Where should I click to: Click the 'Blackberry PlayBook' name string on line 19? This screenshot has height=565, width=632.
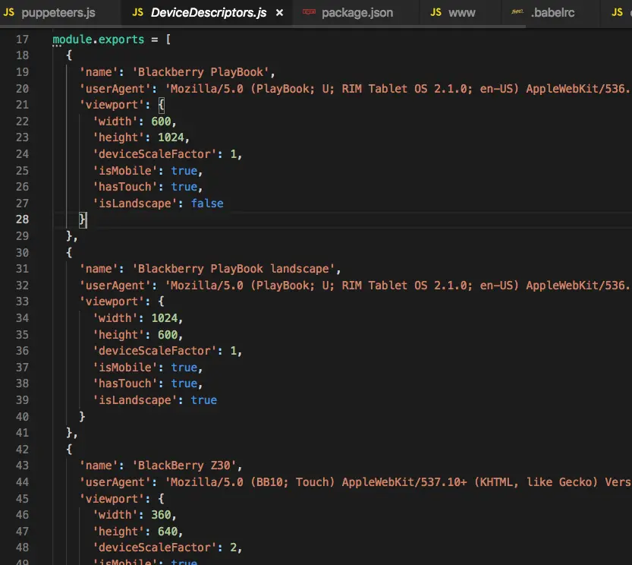[201, 72]
